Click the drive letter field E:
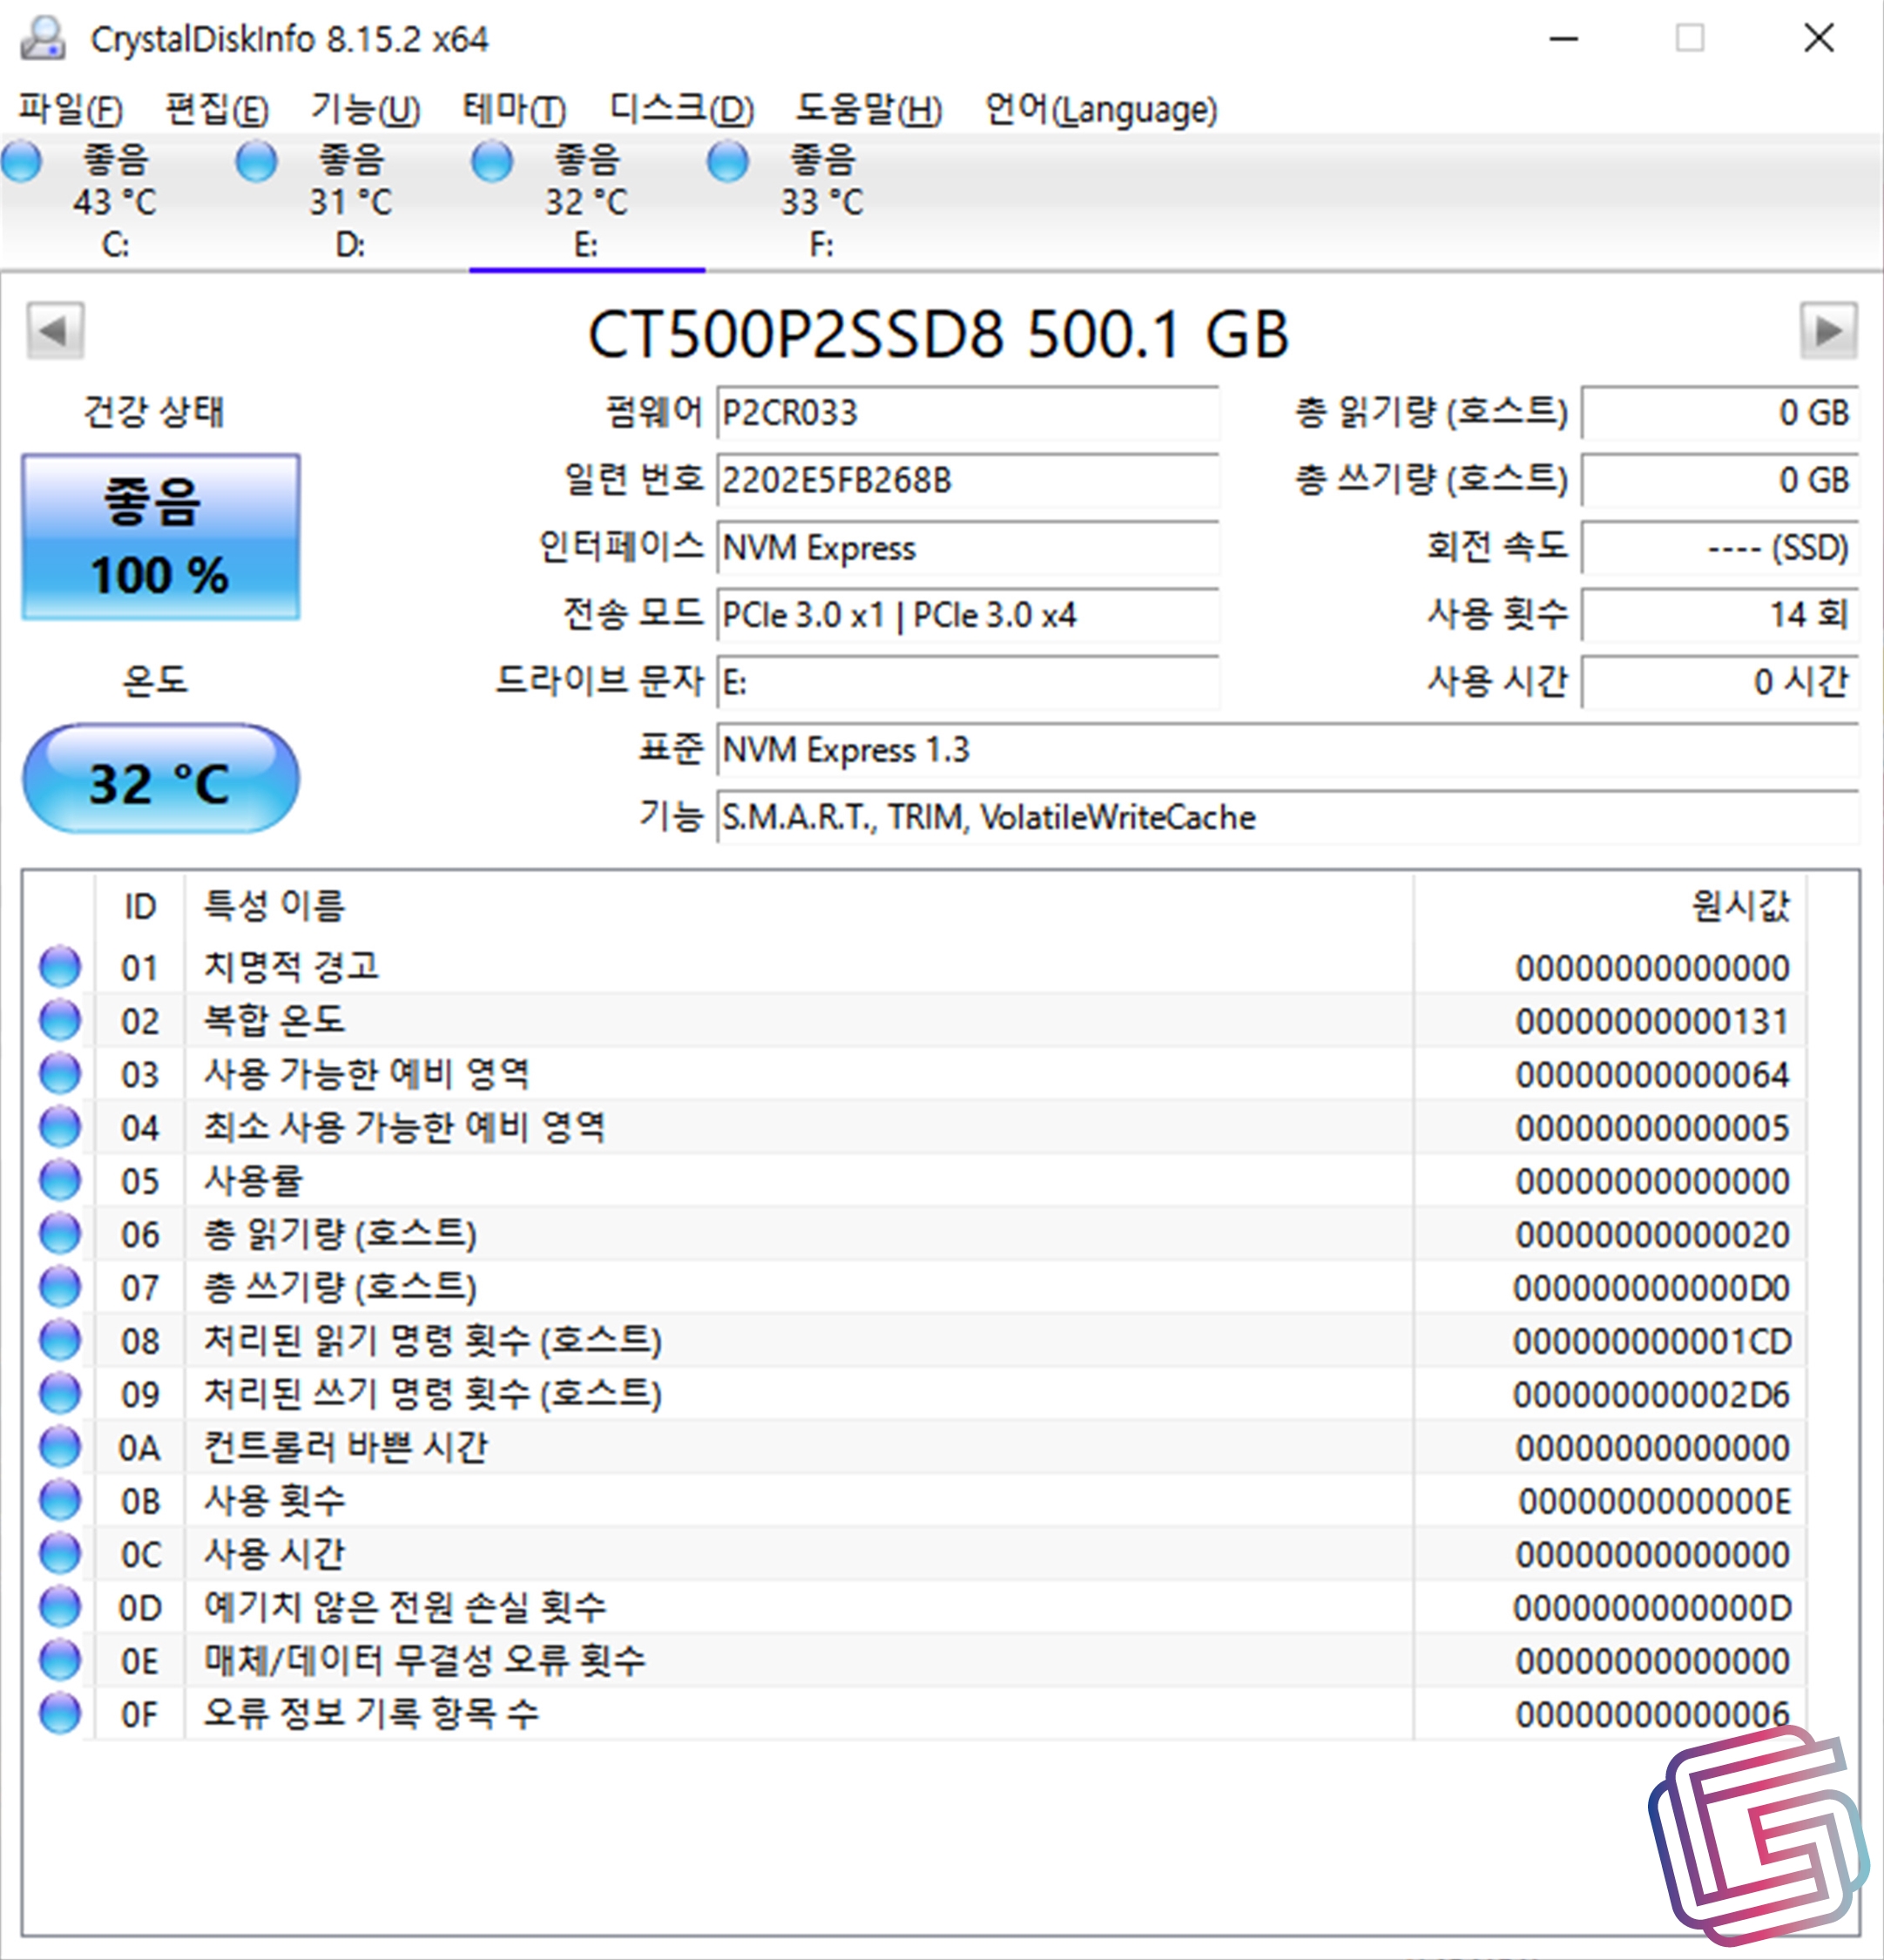1884x1960 pixels. pyautogui.click(x=967, y=682)
